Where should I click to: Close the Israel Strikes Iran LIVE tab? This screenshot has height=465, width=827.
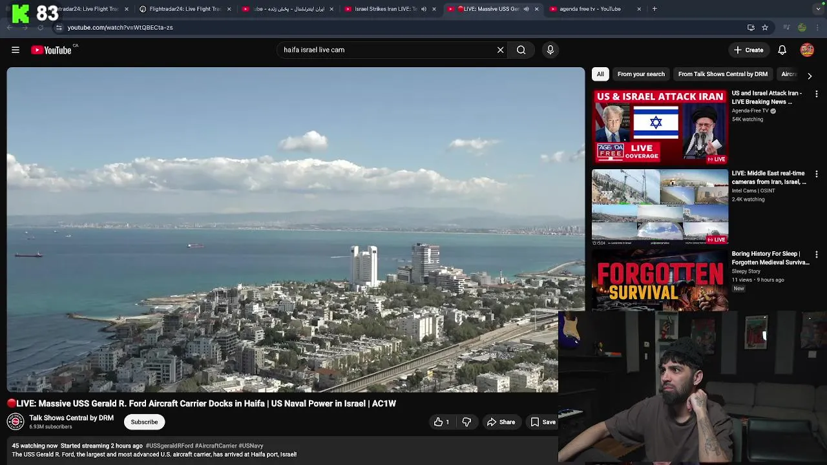(434, 9)
